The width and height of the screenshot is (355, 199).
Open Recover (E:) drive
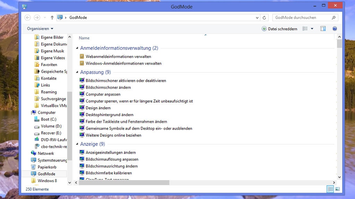point(48,133)
